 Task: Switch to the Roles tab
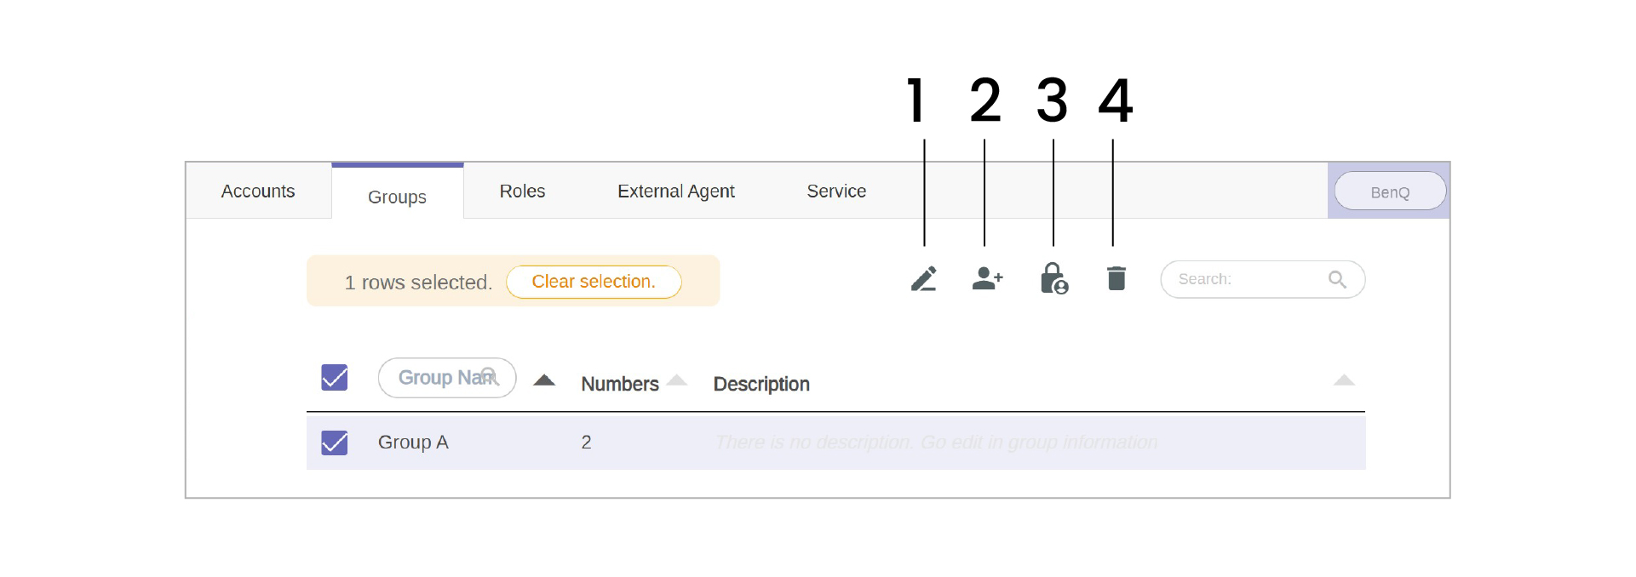coord(522,191)
